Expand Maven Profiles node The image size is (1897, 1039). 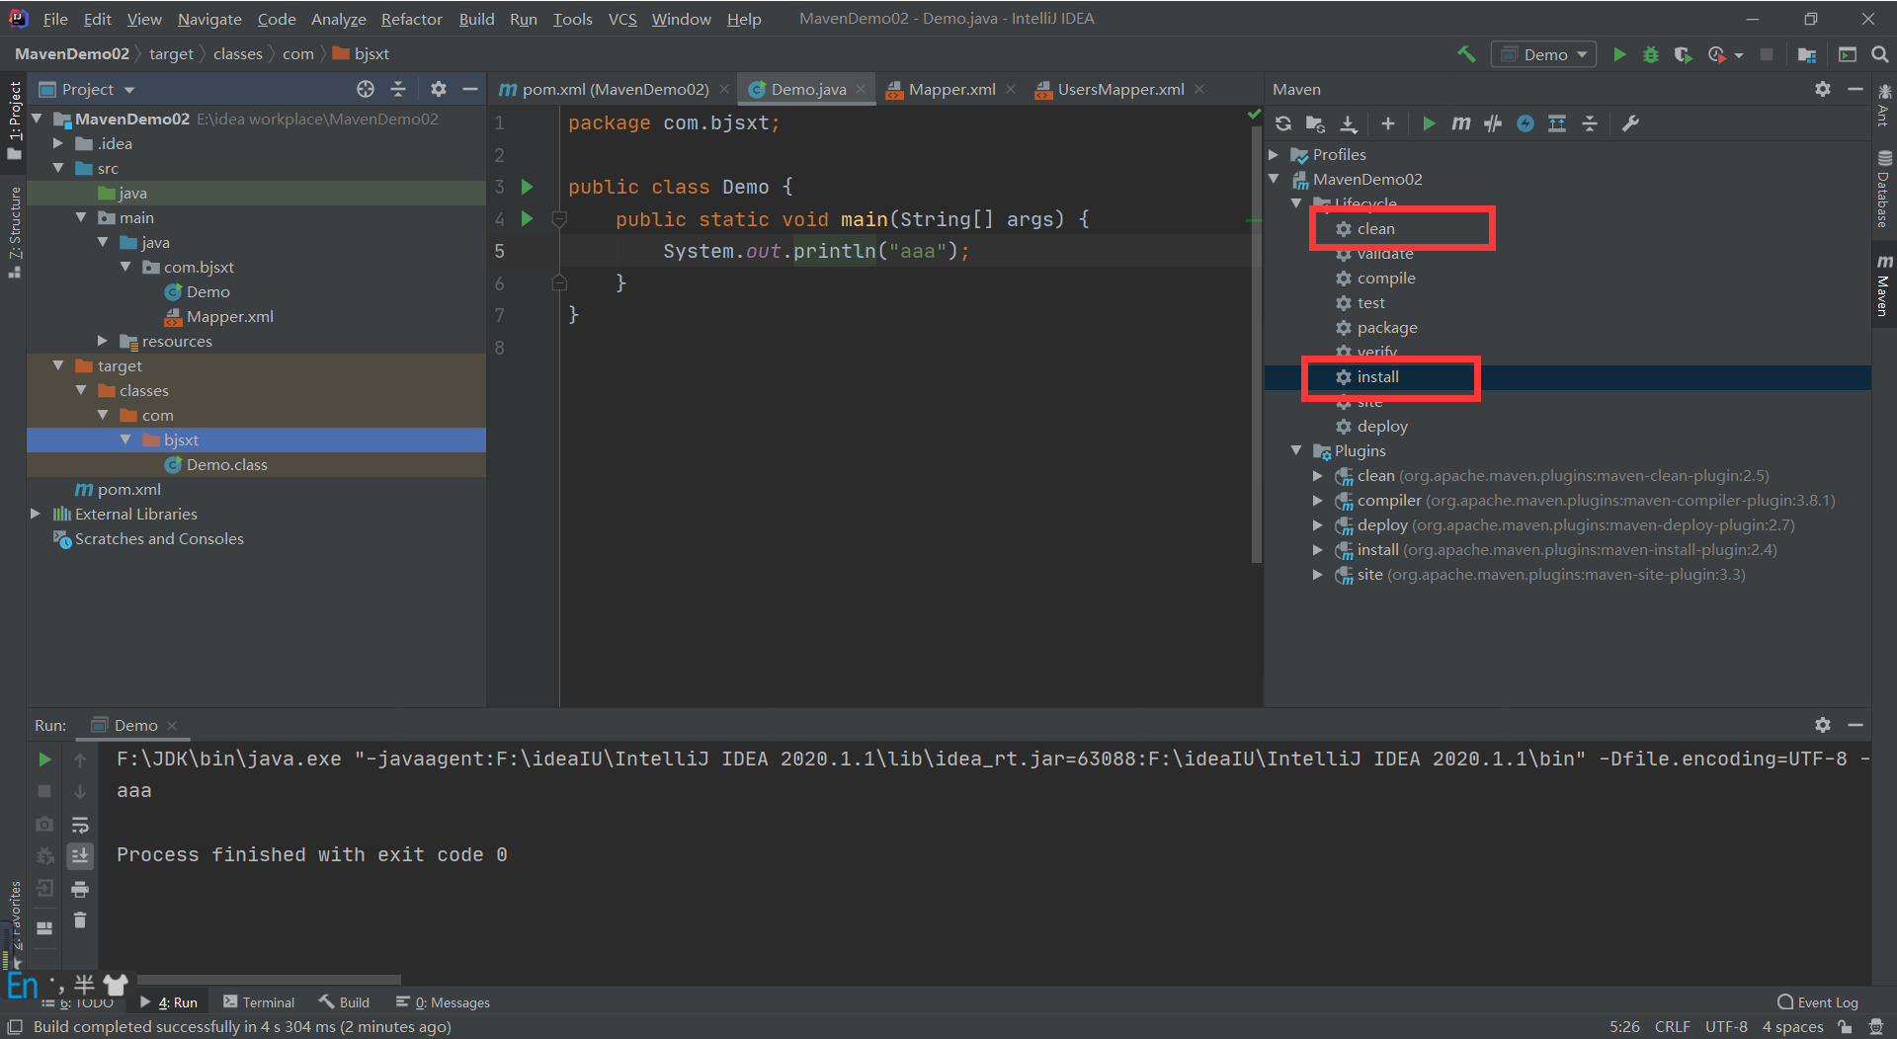point(1275,154)
